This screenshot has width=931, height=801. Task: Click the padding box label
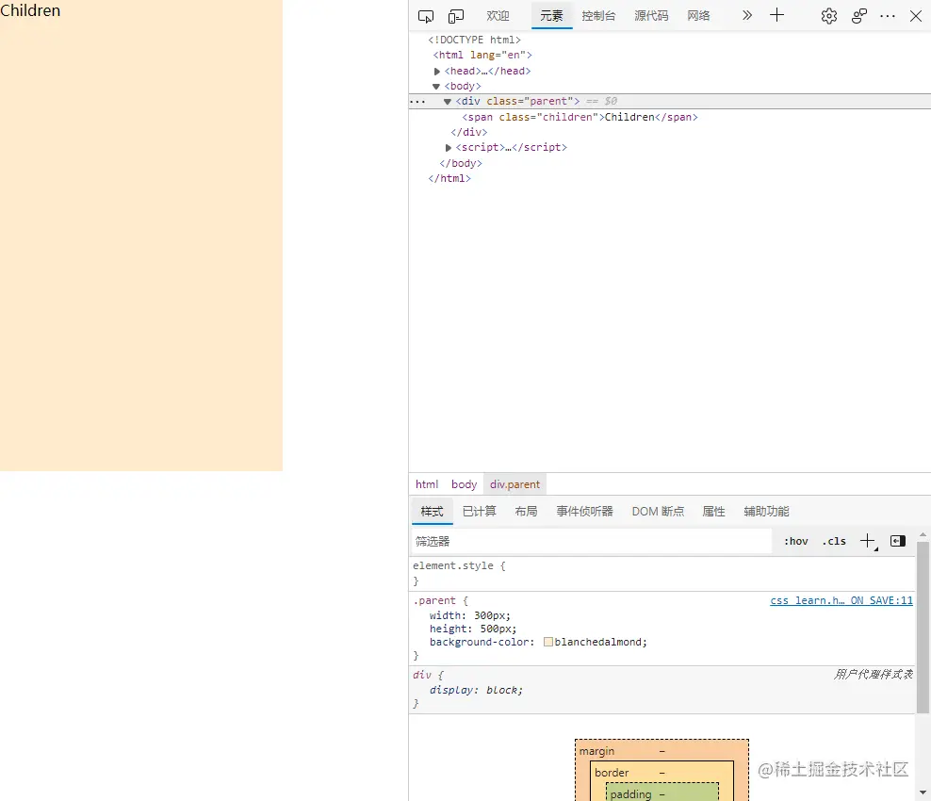pos(630,794)
